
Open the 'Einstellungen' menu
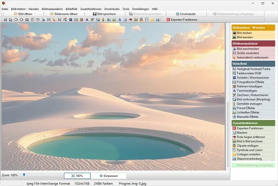139,9
